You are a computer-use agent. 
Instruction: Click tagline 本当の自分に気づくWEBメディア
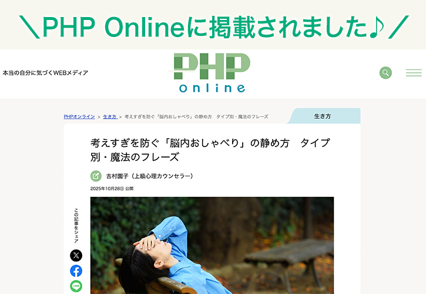(45, 73)
